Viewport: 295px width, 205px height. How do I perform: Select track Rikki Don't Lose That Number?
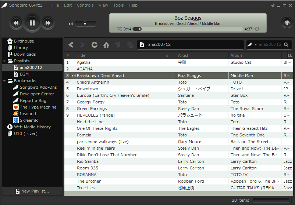click(178, 155)
